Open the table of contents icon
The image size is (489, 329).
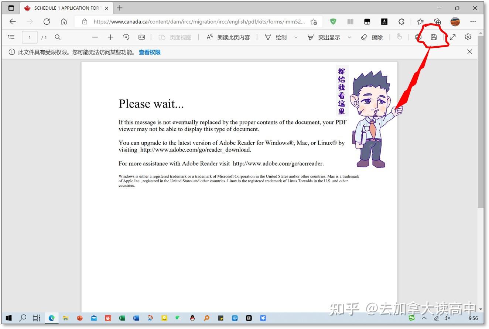pos(11,37)
